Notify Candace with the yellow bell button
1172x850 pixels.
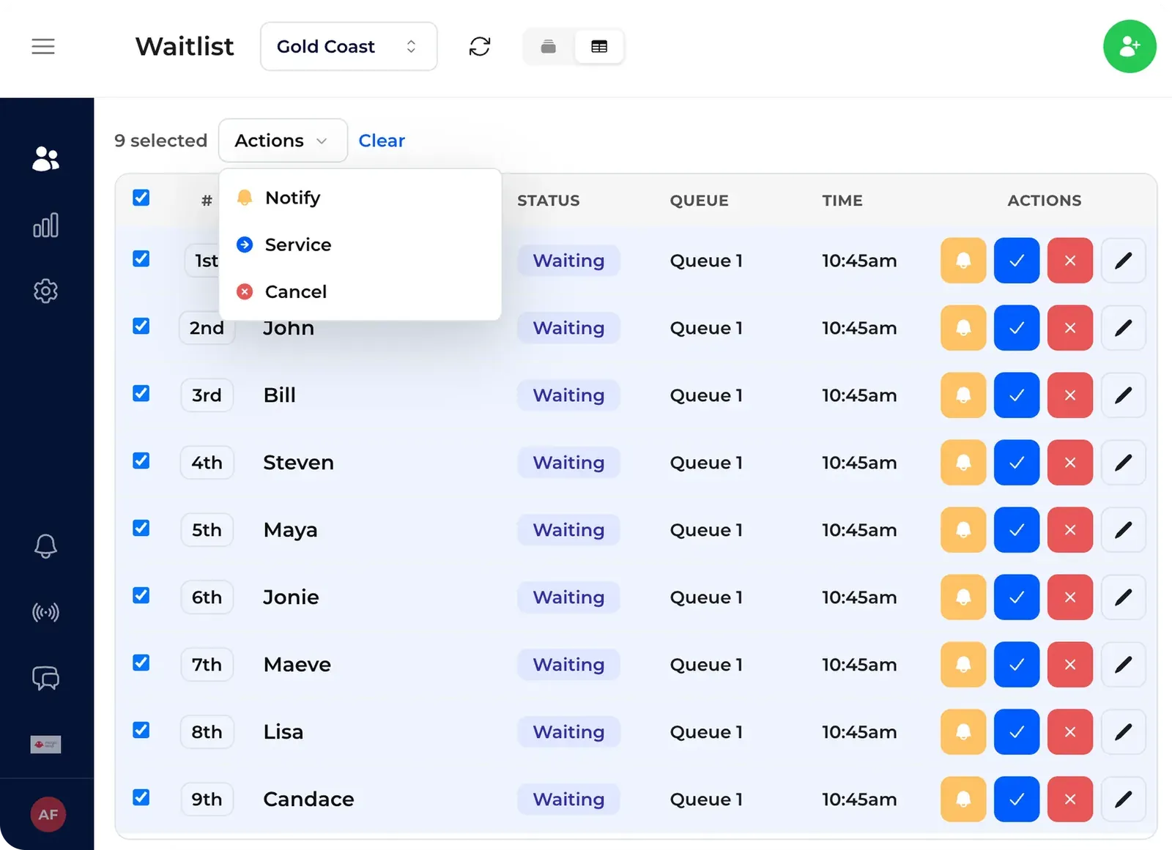tap(963, 799)
